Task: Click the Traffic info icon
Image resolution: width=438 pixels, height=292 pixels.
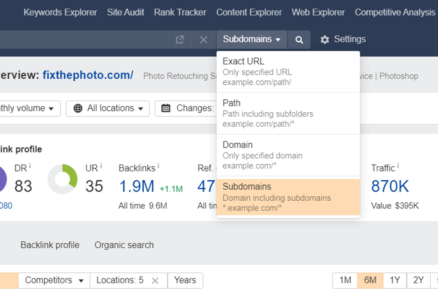Action: (x=398, y=166)
